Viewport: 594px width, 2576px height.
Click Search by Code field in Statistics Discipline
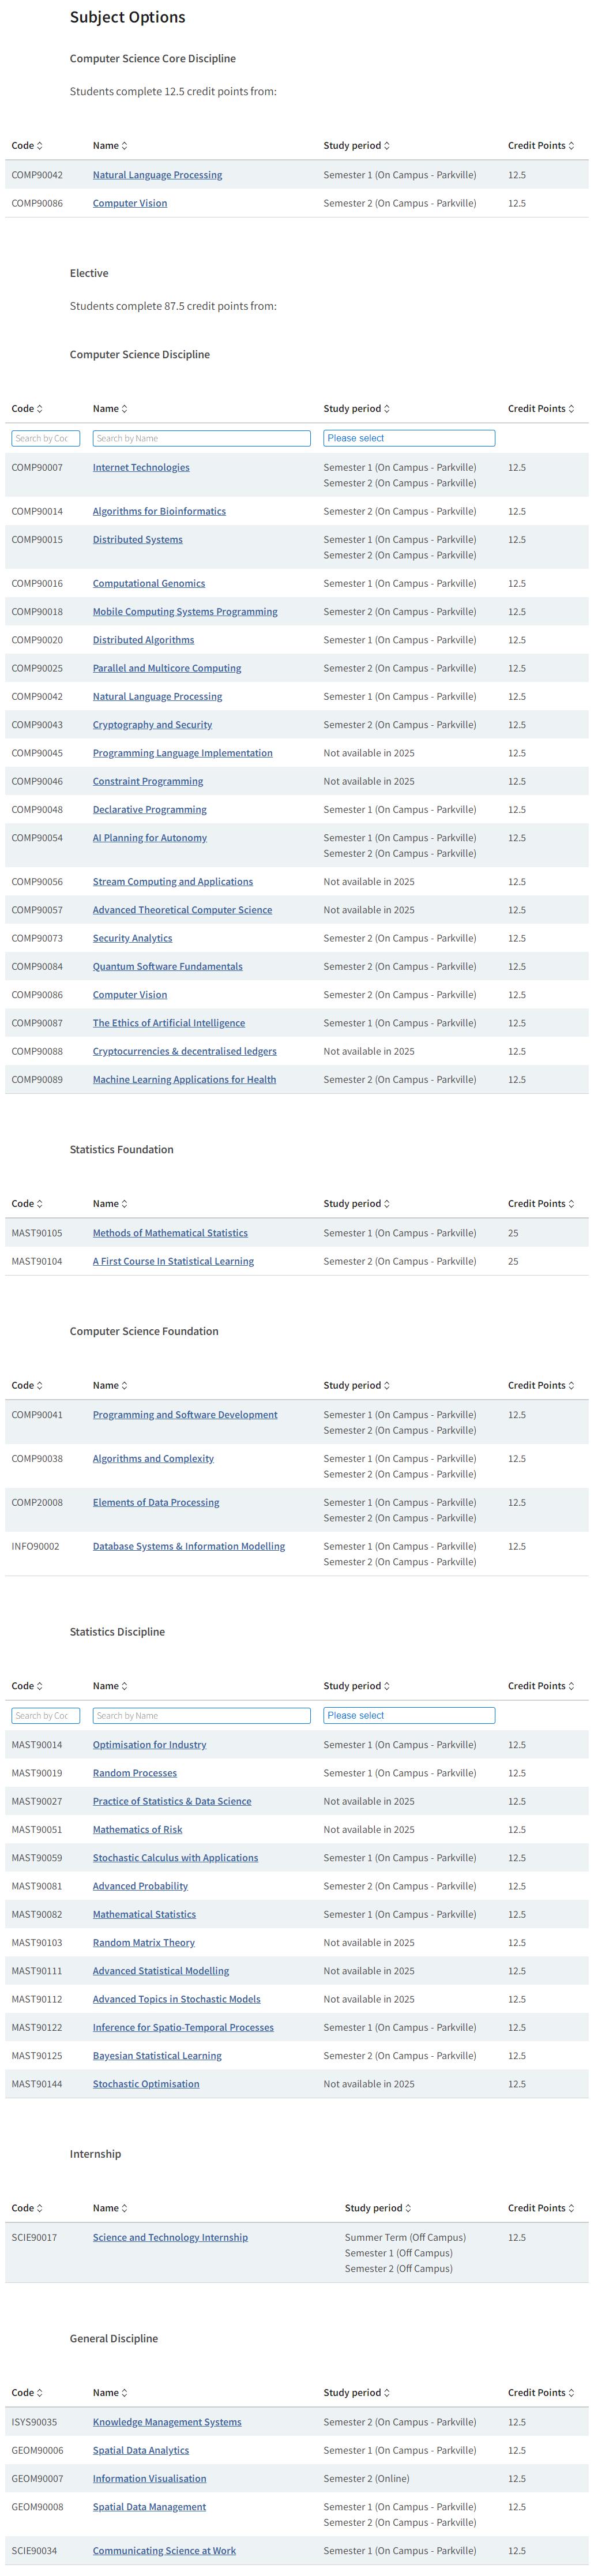click(45, 1715)
